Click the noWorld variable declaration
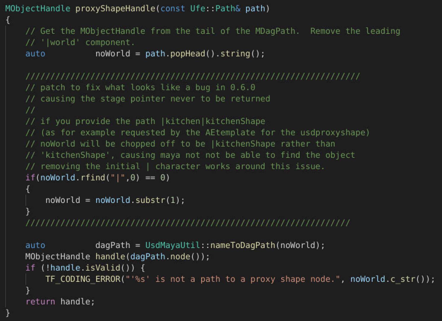Image resolution: width=442 pixels, height=321 pixels. point(113,53)
